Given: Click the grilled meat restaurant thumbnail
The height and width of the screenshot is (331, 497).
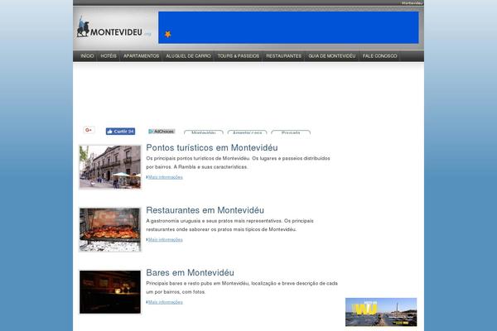Looking at the screenshot, I should 110,229.
